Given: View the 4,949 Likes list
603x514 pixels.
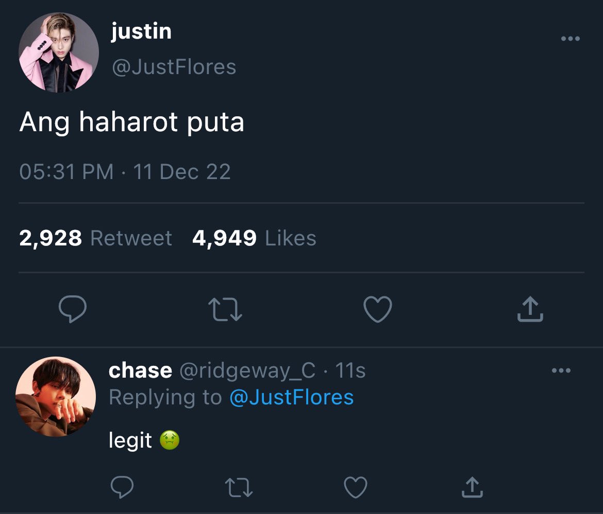Looking at the screenshot, I should (x=254, y=238).
